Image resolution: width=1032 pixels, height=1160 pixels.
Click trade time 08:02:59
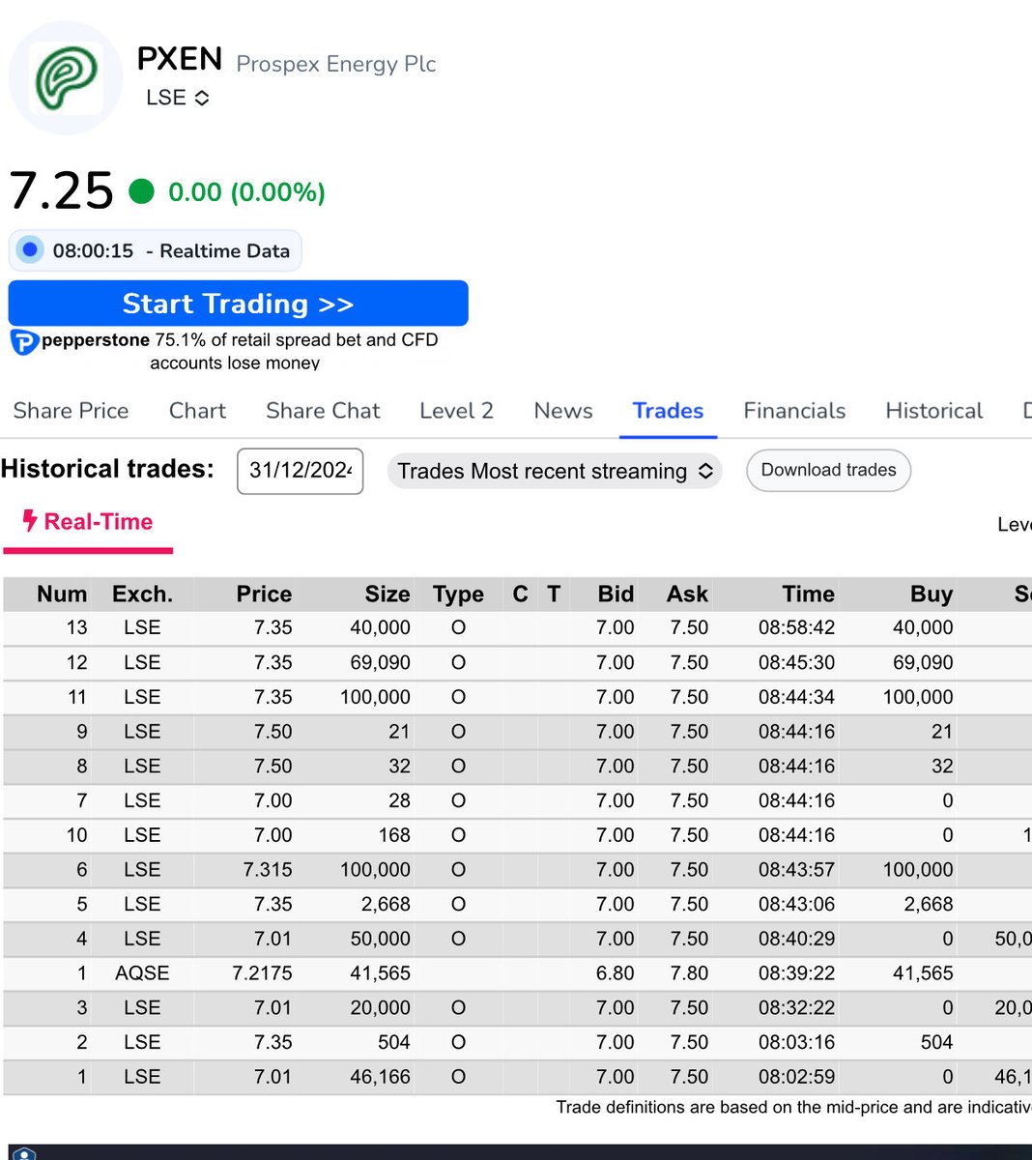tap(796, 1077)
